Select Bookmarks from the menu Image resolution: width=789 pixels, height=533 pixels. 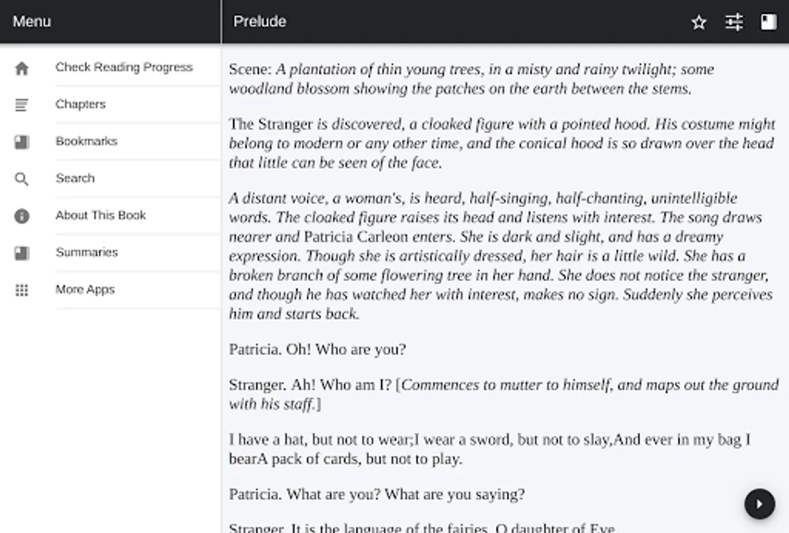[x=86, y=141]
